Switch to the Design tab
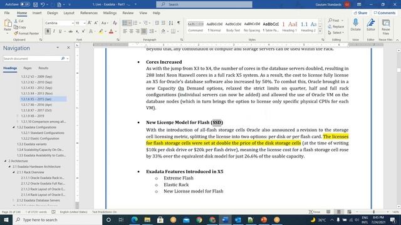The height and width of the screenshot is (225, 401). pos(53,12)
